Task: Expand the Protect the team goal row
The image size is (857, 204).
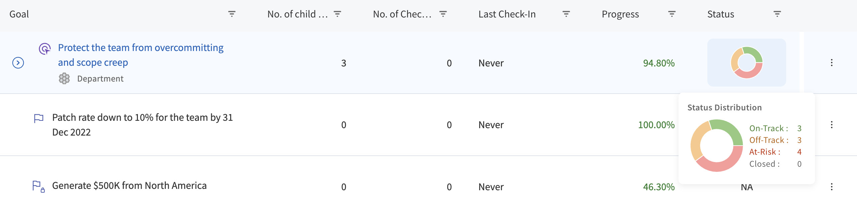Action: point(18,63)
